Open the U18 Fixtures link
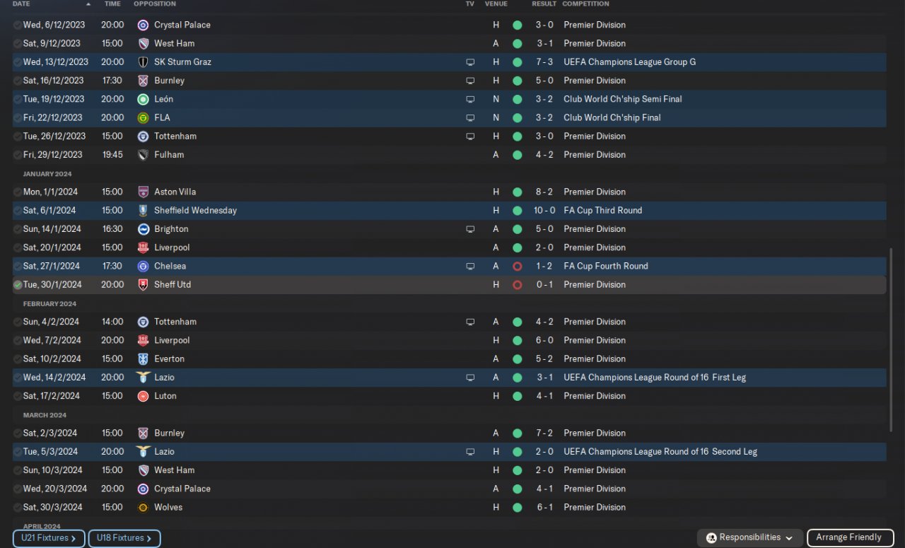Image resolution: width=905 pixels, height=548 pixels. click(124, 538)
